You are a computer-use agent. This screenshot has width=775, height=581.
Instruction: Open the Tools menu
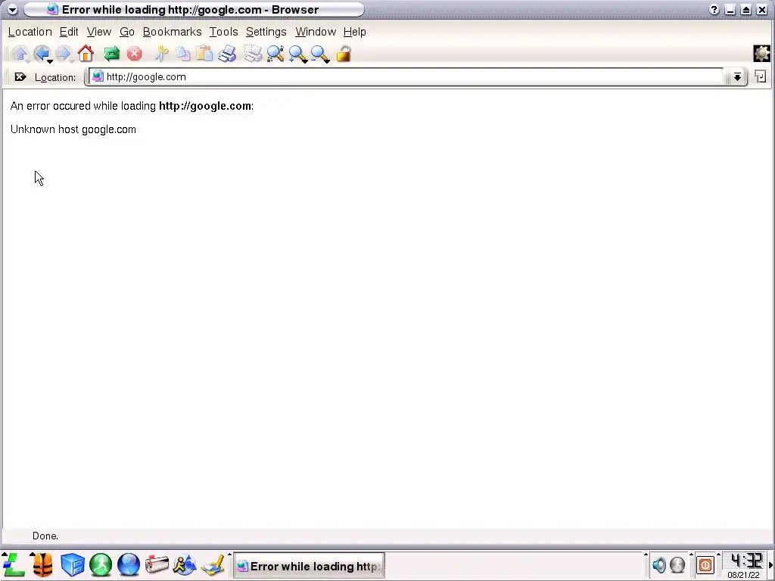pos(223,32)
